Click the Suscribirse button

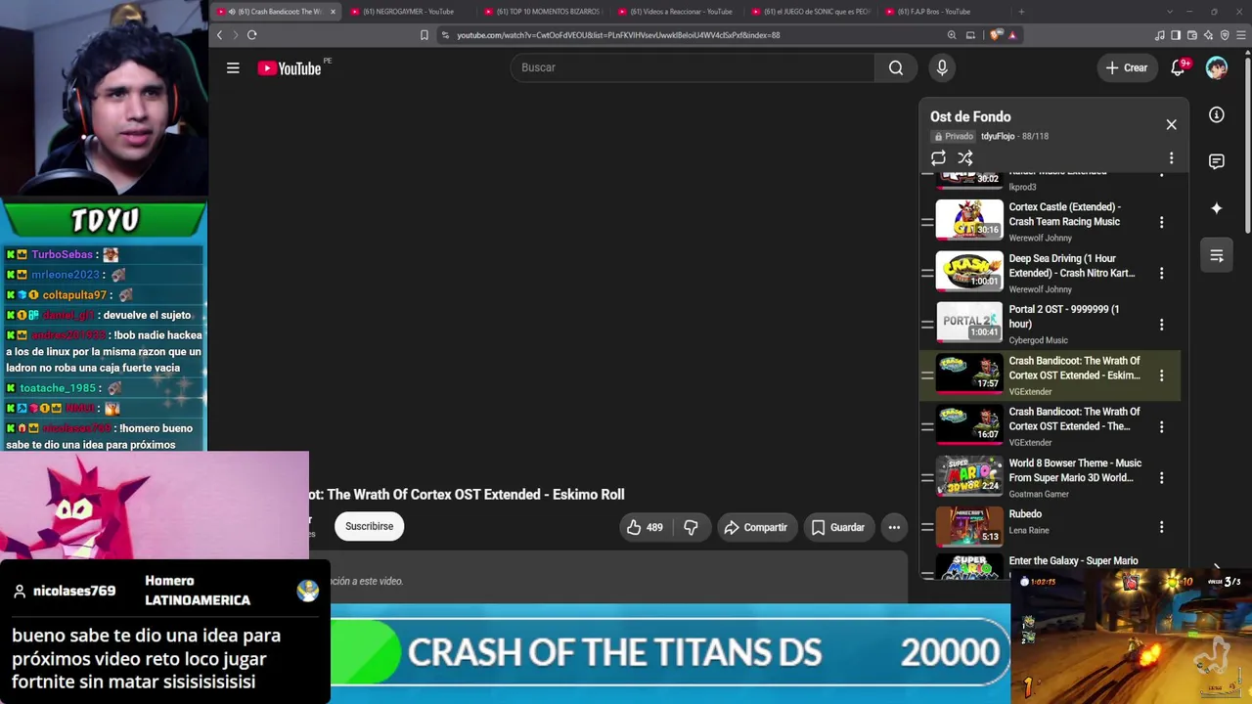click(x=369, y=526)
